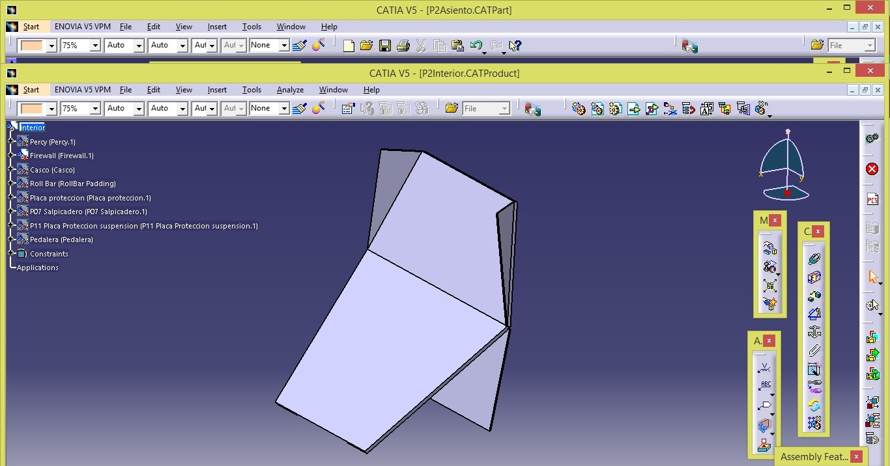Click the Coincidence Constraint icon in the constraints toolbar

pos(814,259)
